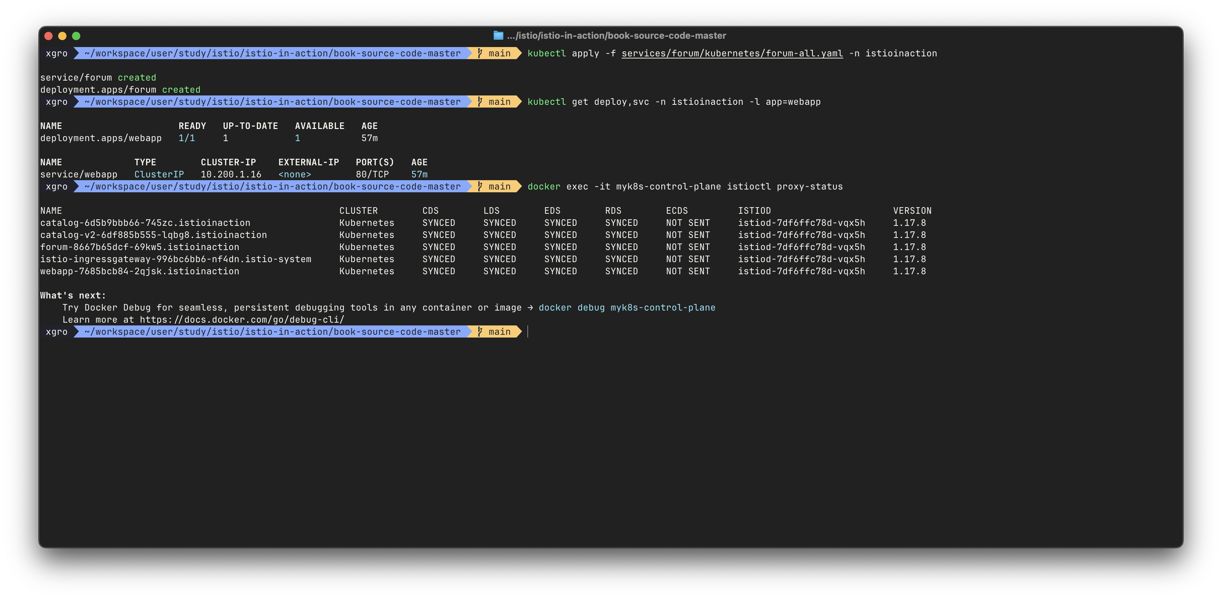Click the EDS column header

(x=552, y=211)
